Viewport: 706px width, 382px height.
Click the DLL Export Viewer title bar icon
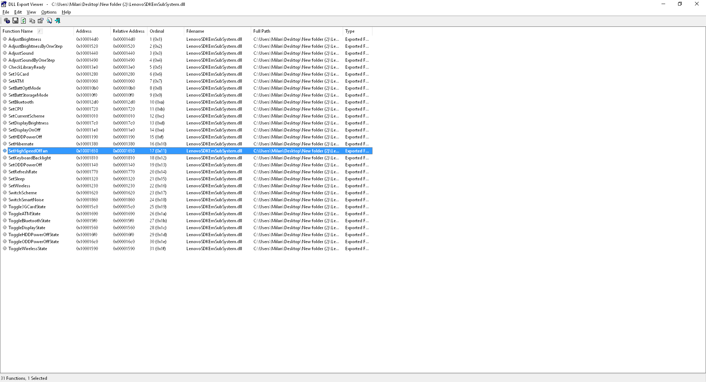click(x=4, y=4)
